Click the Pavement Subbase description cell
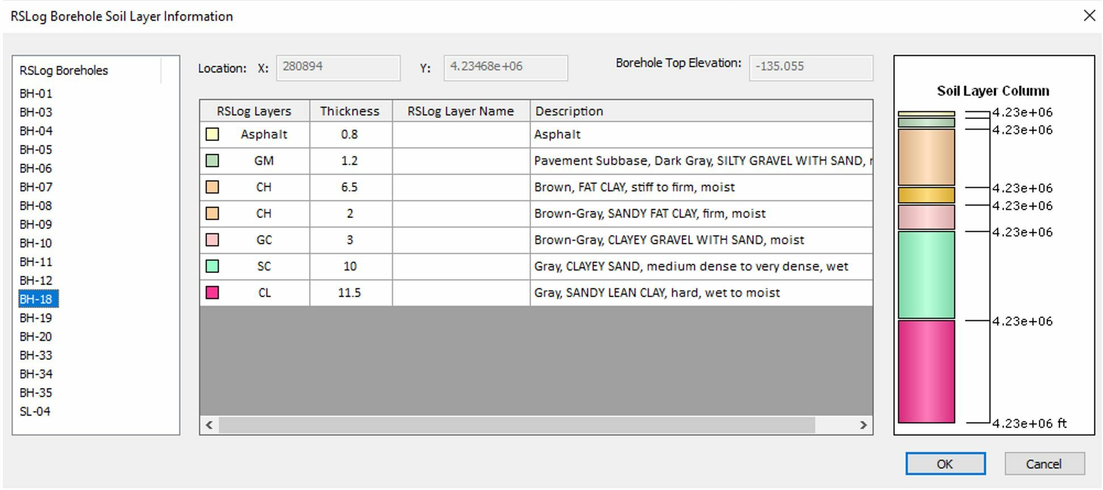The image size is (1103, 490). click(701, 161)
